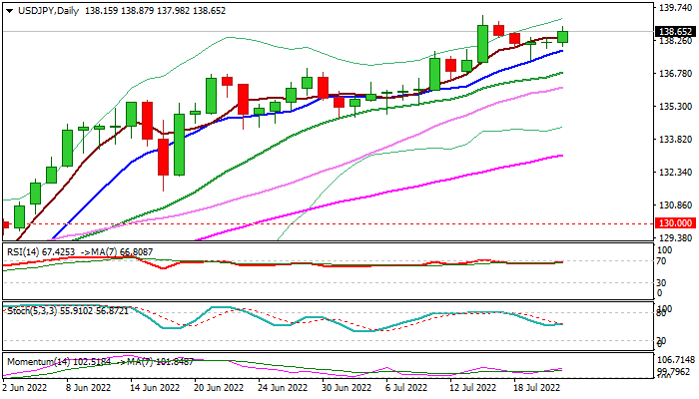
Task: Click the 139.740 price axis label
Action: click(x=677, y=7)
